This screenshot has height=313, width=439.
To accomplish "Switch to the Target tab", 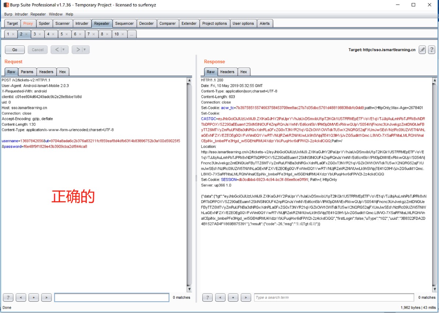I will coord(12,23).
